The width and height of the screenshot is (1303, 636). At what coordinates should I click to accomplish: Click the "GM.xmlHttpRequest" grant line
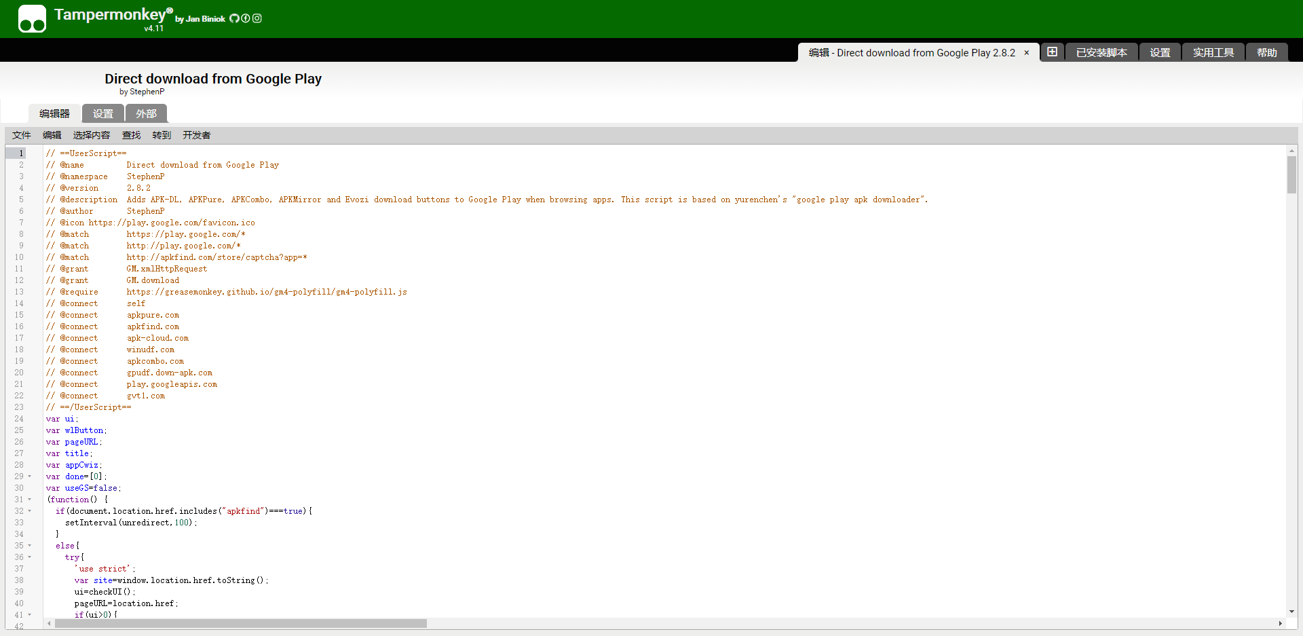(167, 269)
